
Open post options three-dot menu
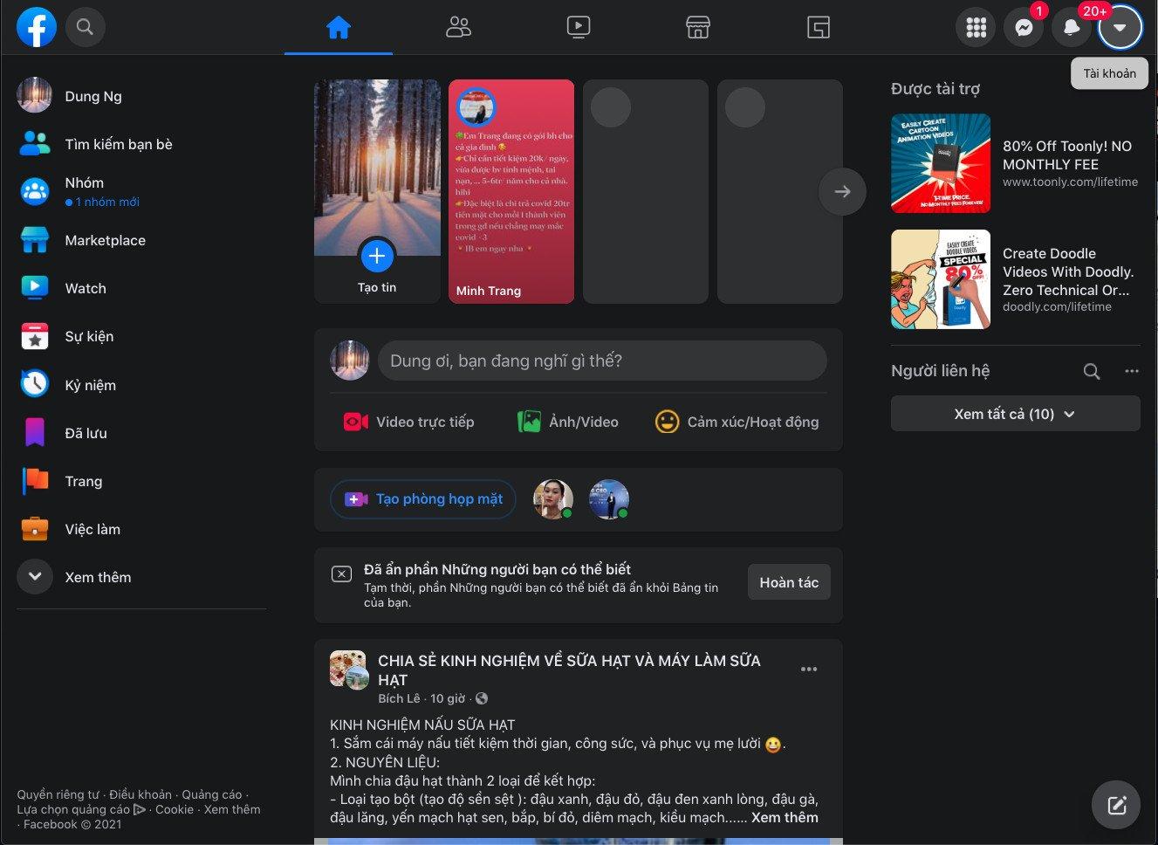click(x=809, y=670)
